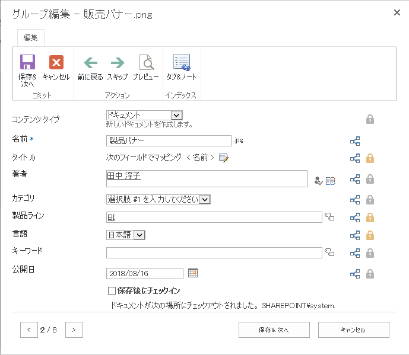Click into the keyword text field
409x355 pixels.
[x=214, y=253]
